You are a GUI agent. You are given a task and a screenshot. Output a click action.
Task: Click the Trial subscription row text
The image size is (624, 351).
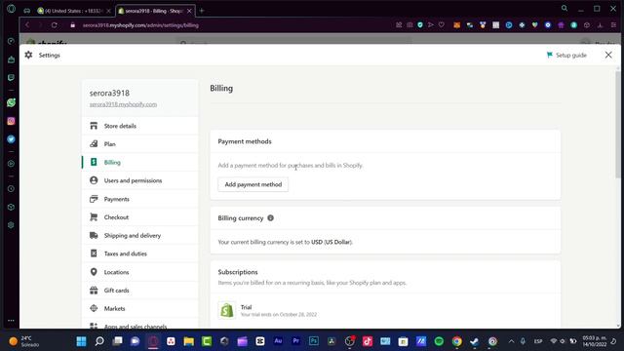[x=279, y=310]
